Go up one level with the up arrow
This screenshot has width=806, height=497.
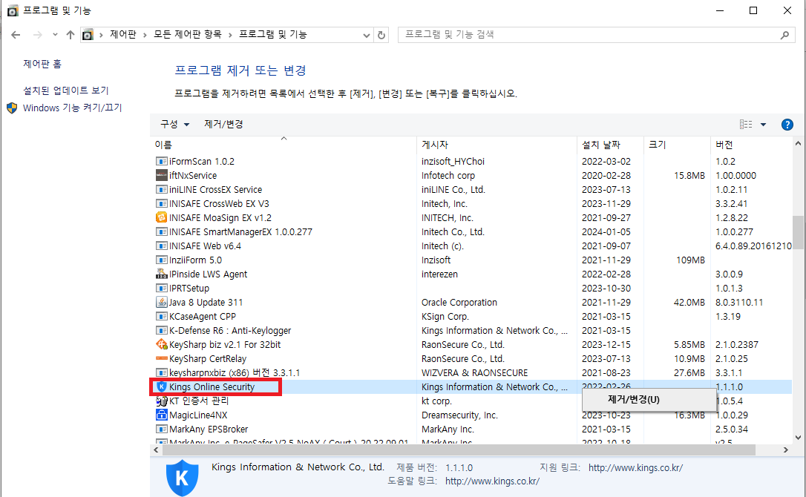[71, 34]
